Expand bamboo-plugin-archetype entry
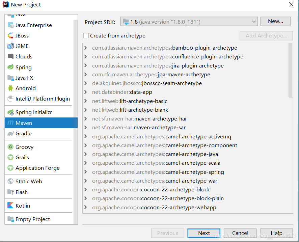299x242 pixels. tap(86, 48)
